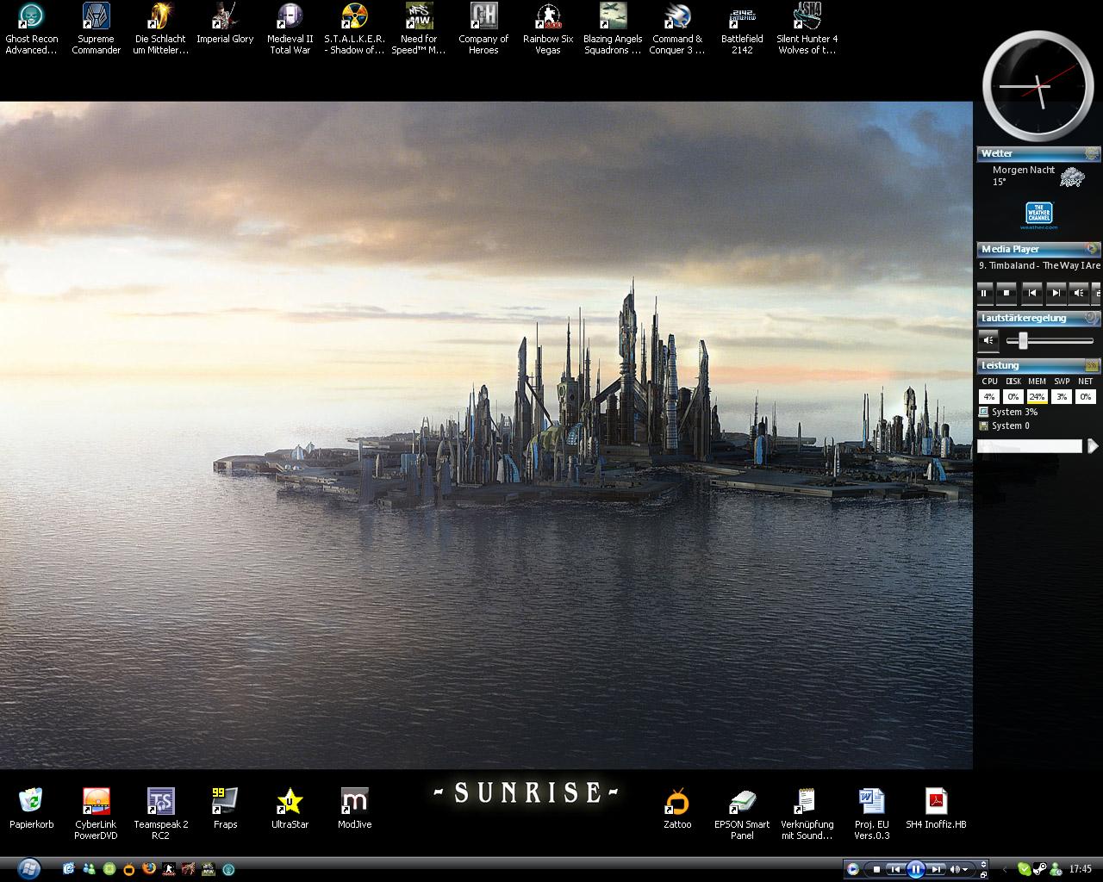Image resolution: width=1103 pixels, height=882 pixels.
Task: Open the CyberLink PowerDVD shortcut
Action: click(96, 813)
